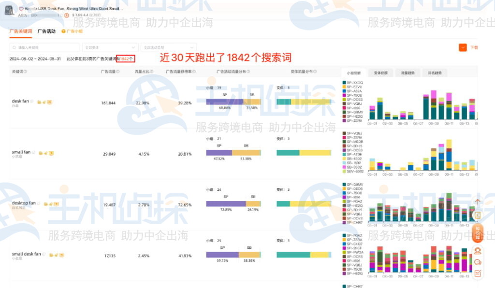Select the 流量趋势 chart tab
This screenshot has width=495, height=288.
[408, 72]
